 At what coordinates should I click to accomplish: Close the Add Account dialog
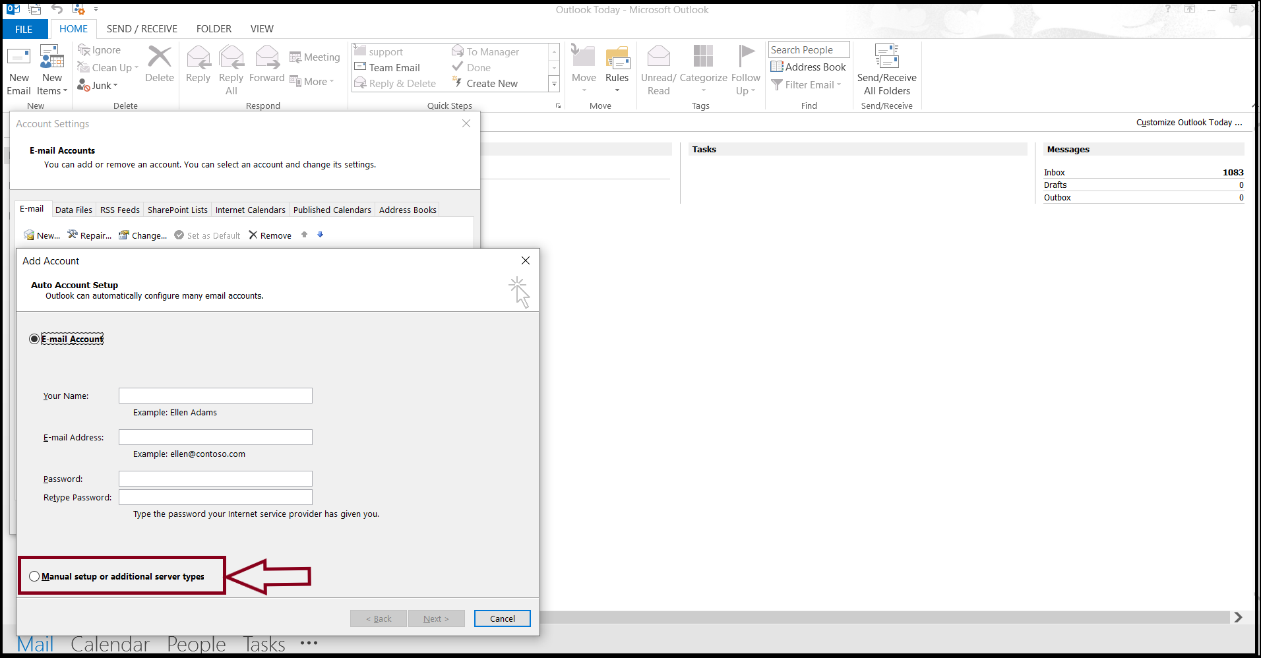point(526,260)
